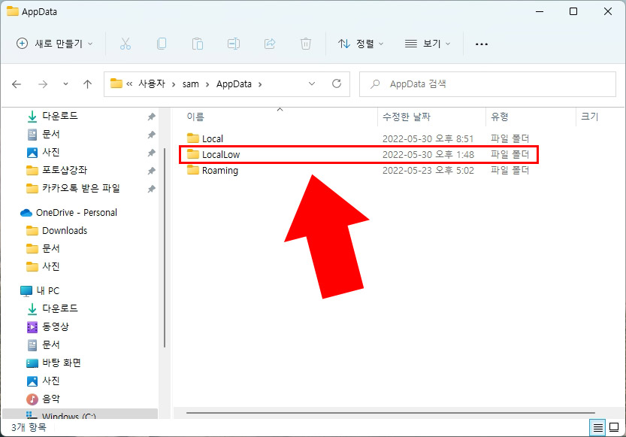Select 내 PC in sidebar
Viewport: 626px width, 437px height.
[x=40, y=291]
